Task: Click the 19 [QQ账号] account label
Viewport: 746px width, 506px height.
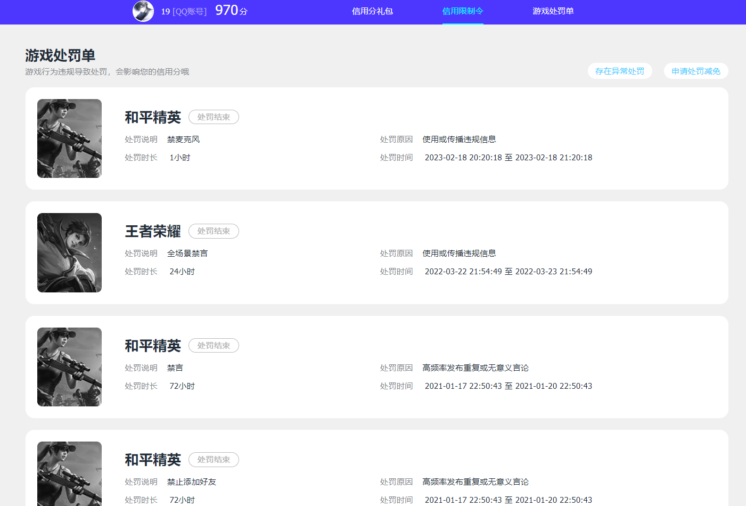Action: click(184, 11)
